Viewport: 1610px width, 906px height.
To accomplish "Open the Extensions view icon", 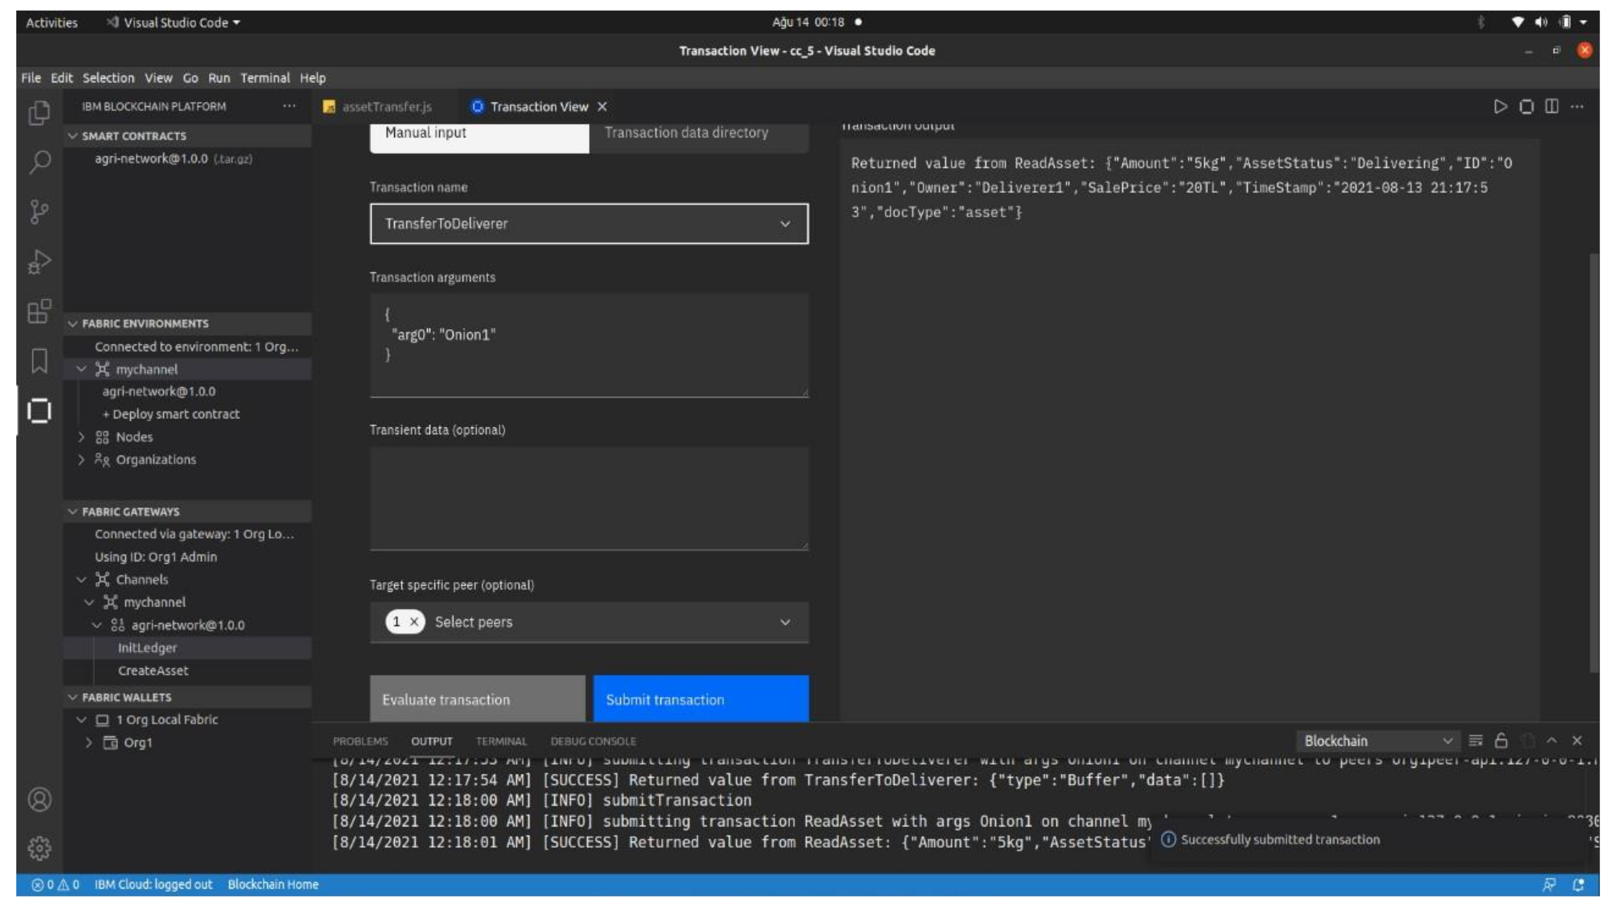I will pyautogui.click(x=39, y=311).
